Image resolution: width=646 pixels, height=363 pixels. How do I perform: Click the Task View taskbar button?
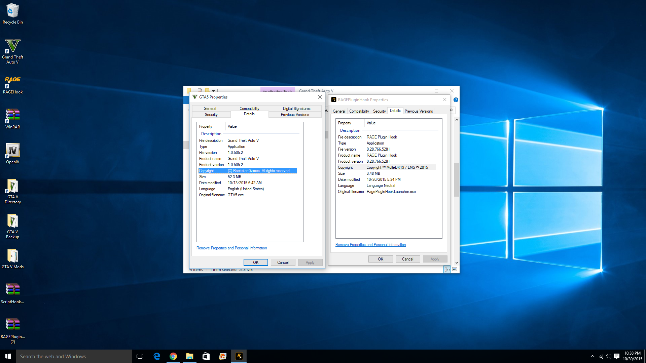(140, 356)
